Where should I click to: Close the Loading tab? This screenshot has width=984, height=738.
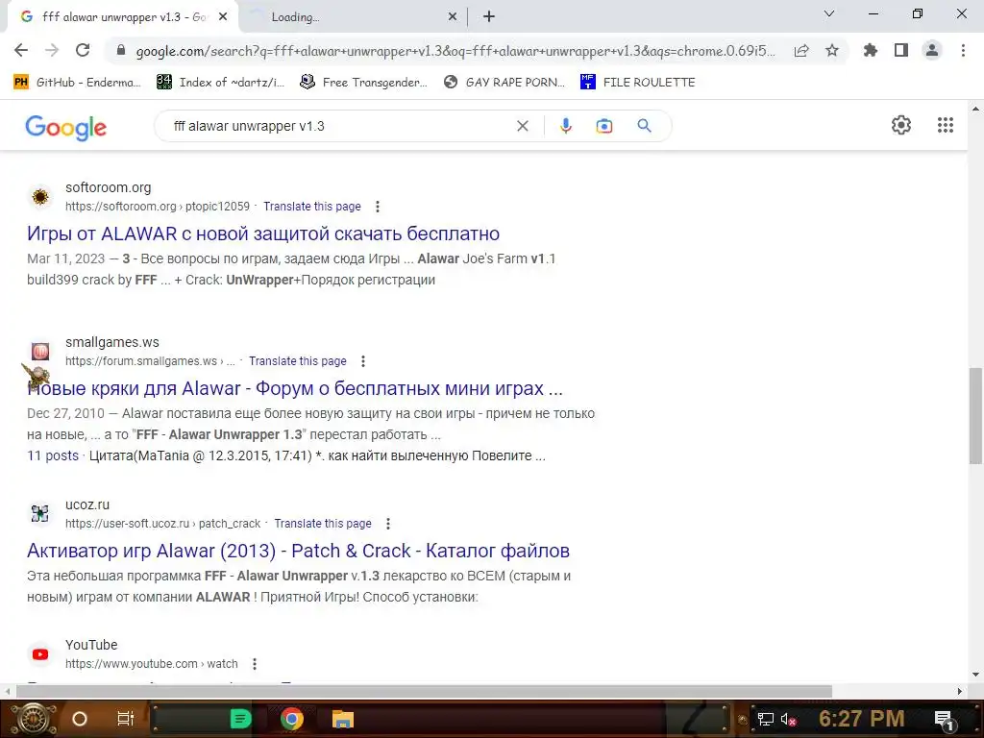click(x=453, y=17)
